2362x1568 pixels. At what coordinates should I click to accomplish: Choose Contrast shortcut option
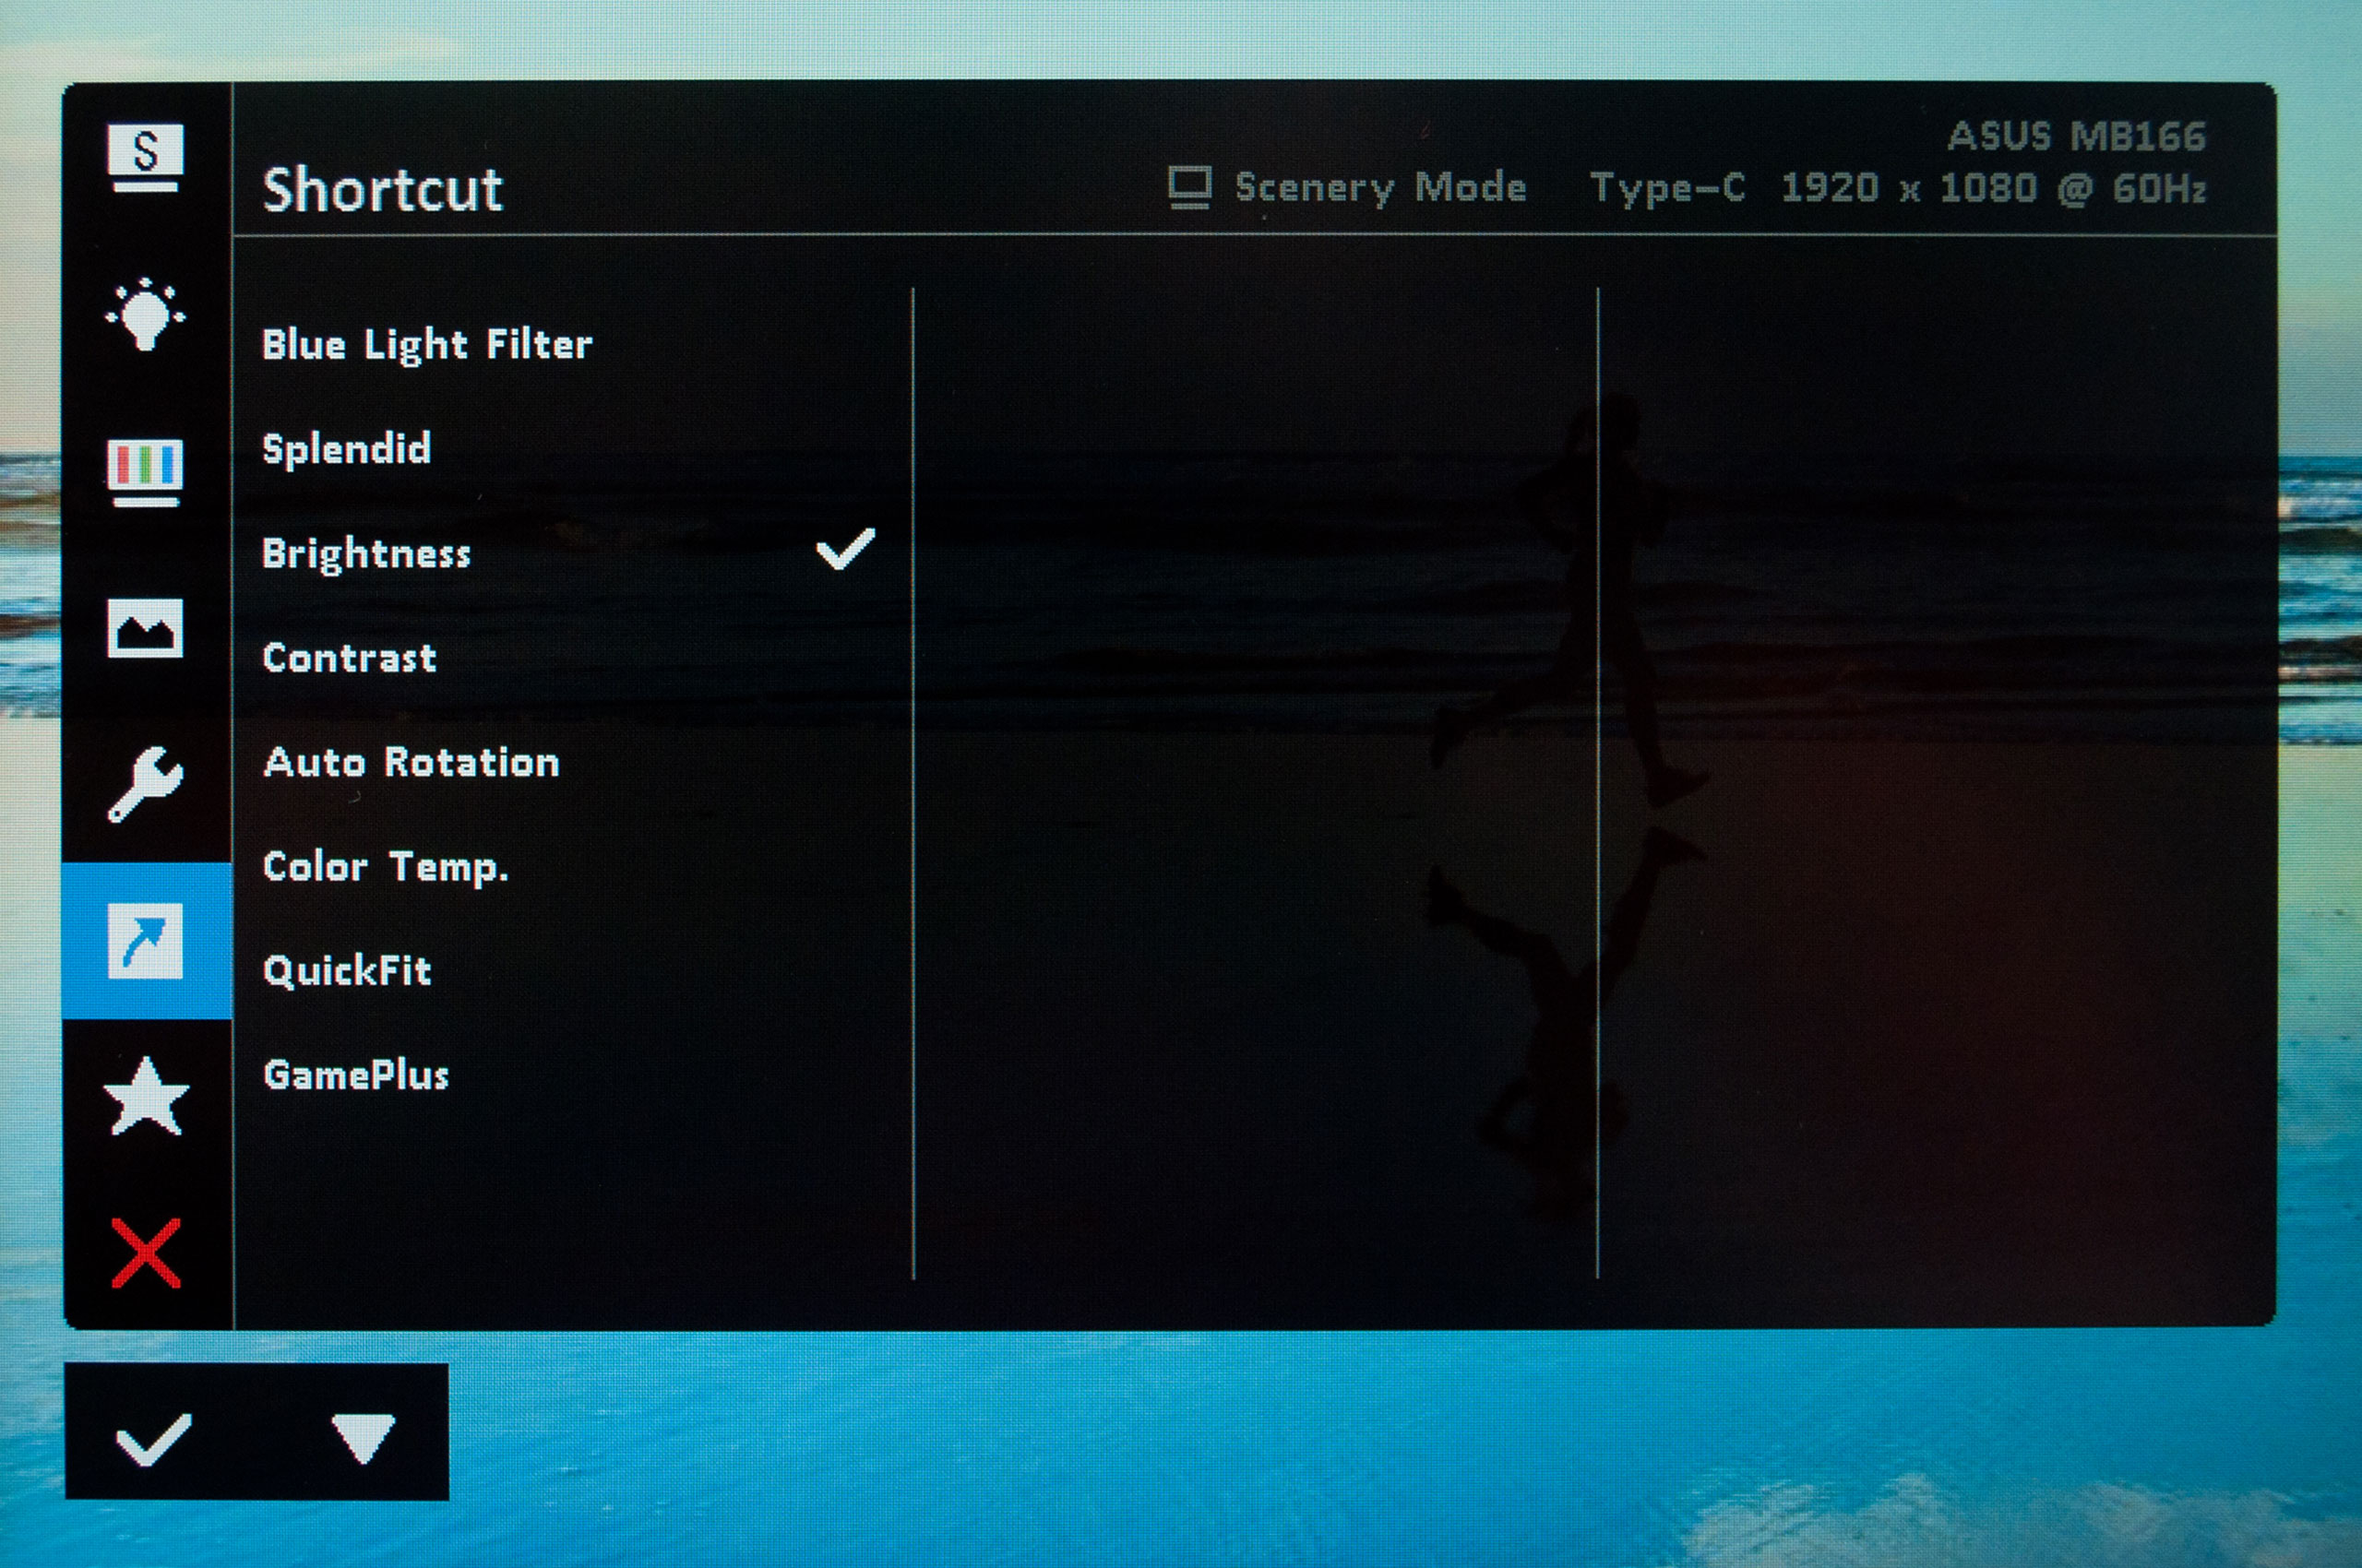[349, 658]
